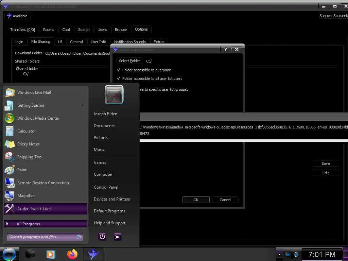This screenshot has width=348, height=261.
Task: Click Save button in Soulseek options
Action: pos(326,163)
